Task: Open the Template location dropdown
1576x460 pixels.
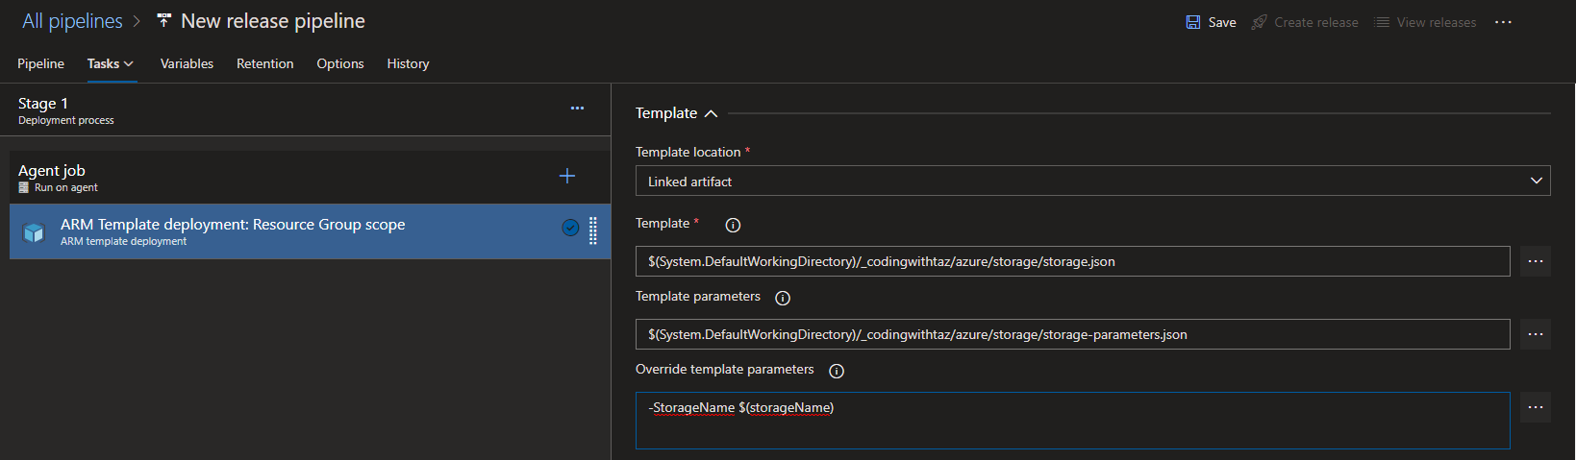Action: 1092,182
